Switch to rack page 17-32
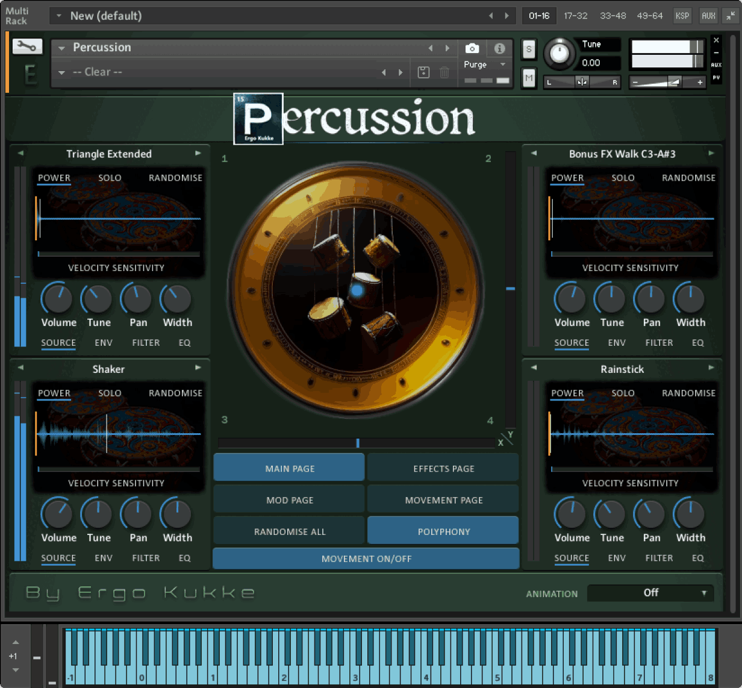The image size is (742, 688). pos(575,16)
